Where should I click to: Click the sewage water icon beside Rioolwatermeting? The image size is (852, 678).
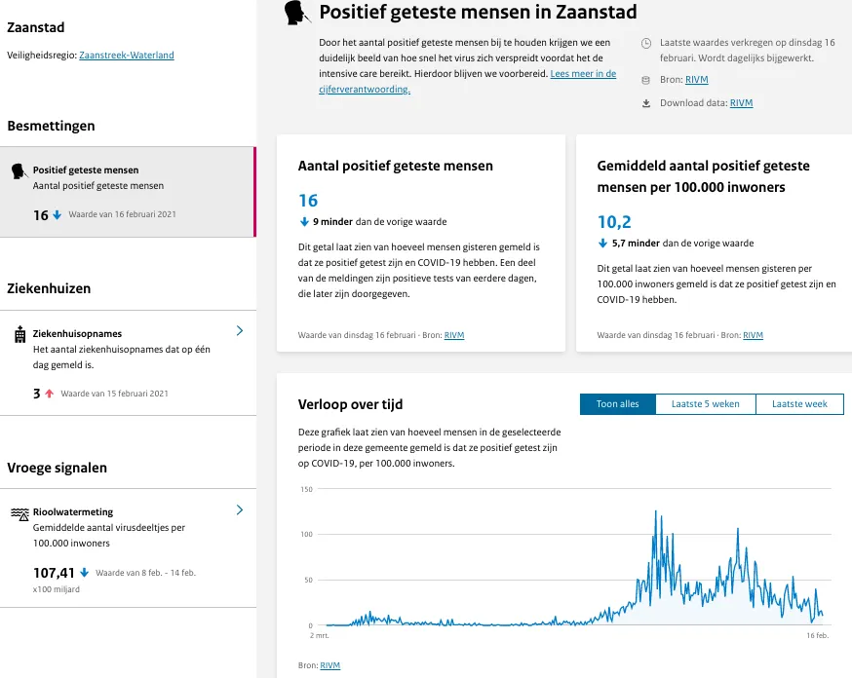tap(19, 512)
